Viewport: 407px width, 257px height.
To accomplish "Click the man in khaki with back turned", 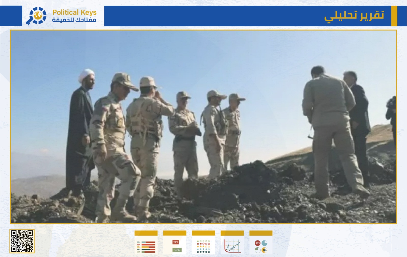I will (x=331, y=127).
